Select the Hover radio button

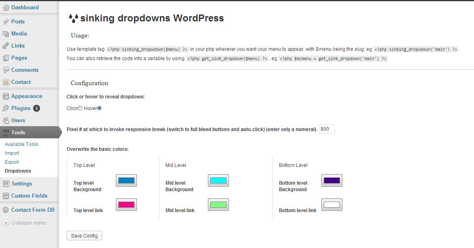pos(99,108)
